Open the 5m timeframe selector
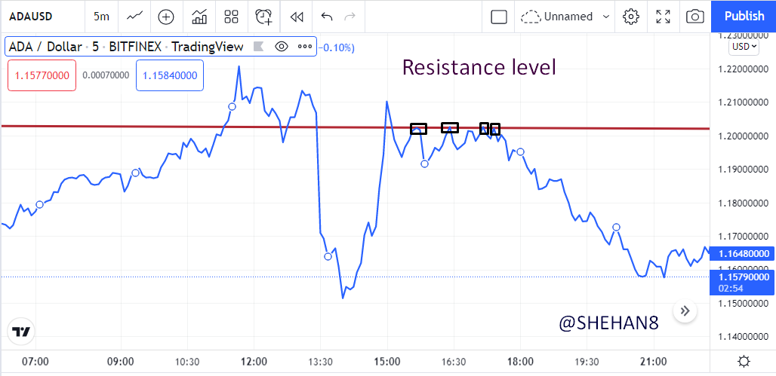The width and height of the screenshot is (776, 376). coord(101,17)
